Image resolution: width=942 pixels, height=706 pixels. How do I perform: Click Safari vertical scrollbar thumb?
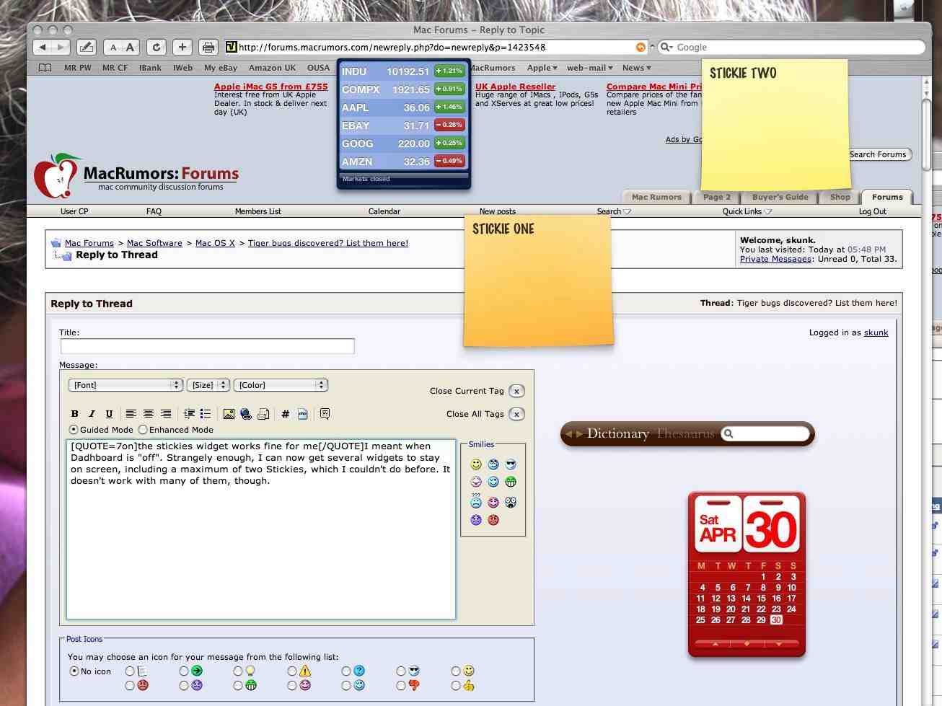927,134
